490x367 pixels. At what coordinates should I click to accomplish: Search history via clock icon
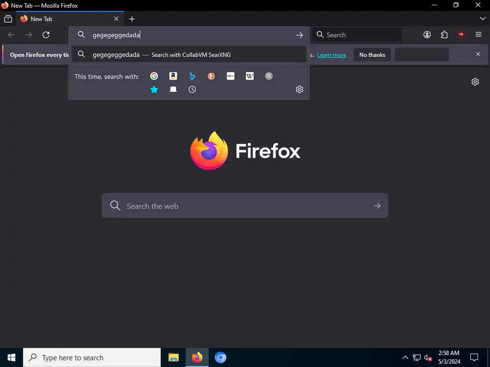192,89
